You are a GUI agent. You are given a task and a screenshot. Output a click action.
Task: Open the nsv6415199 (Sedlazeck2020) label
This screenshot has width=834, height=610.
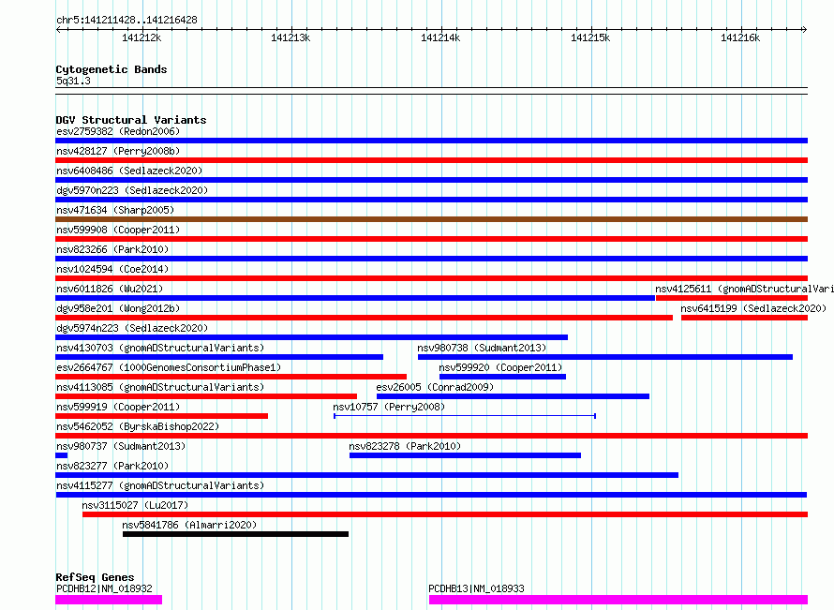pos(753,308)
